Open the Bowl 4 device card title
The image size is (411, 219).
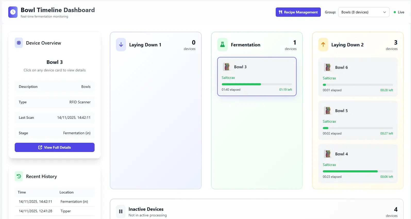(x=341, y=154)
